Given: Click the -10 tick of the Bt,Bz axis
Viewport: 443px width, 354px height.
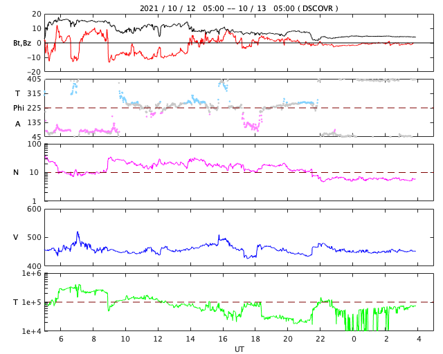Looking at the screenshot, I should coord(34,57).
